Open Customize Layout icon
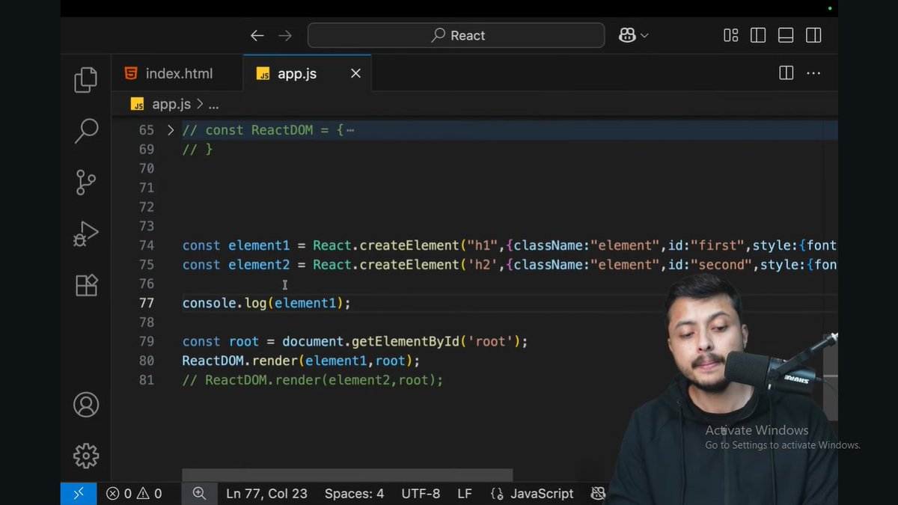This screenshot has width=898, height=505. (x=731, y=35)
